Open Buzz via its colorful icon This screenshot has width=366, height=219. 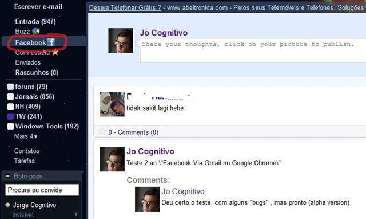[36, 31]
